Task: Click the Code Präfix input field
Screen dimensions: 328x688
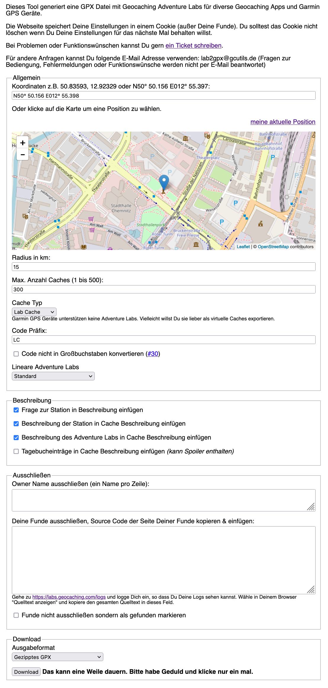Action: click(164, 340)
